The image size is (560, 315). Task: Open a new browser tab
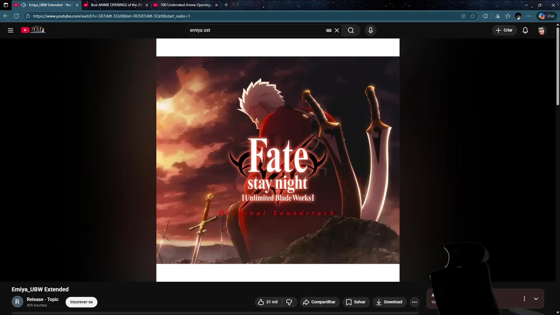pyautogui.click(x=226, y=5)
